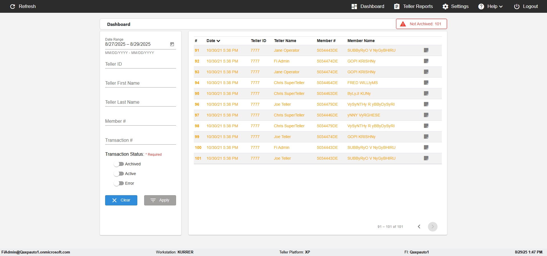
Task: Click the Refresh icon in top bar
Action: click(13, 6)
